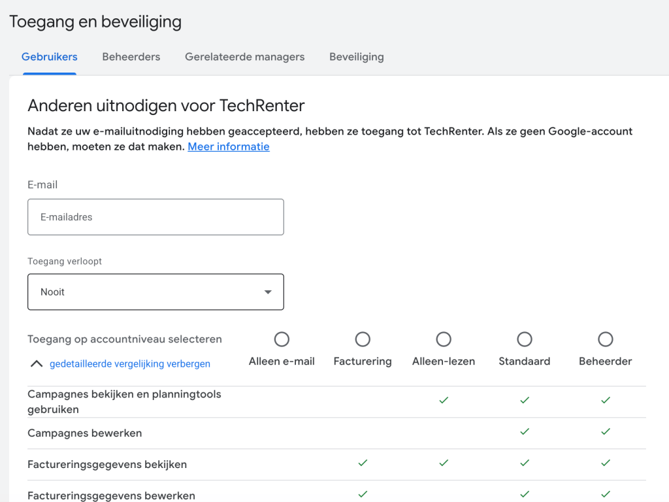Follow the Meer informatie link

pyautogui.click(x=229, y=147)
